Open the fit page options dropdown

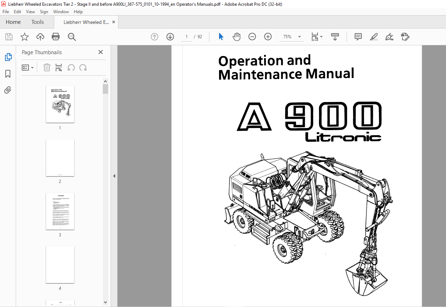[x=316, y=37]
